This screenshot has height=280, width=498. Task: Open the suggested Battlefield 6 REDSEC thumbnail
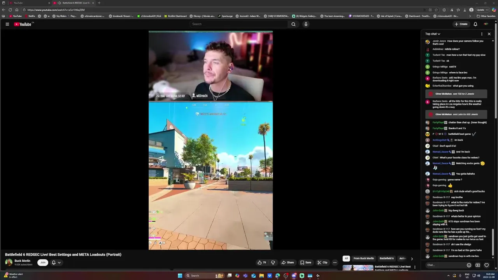[358, 268]
